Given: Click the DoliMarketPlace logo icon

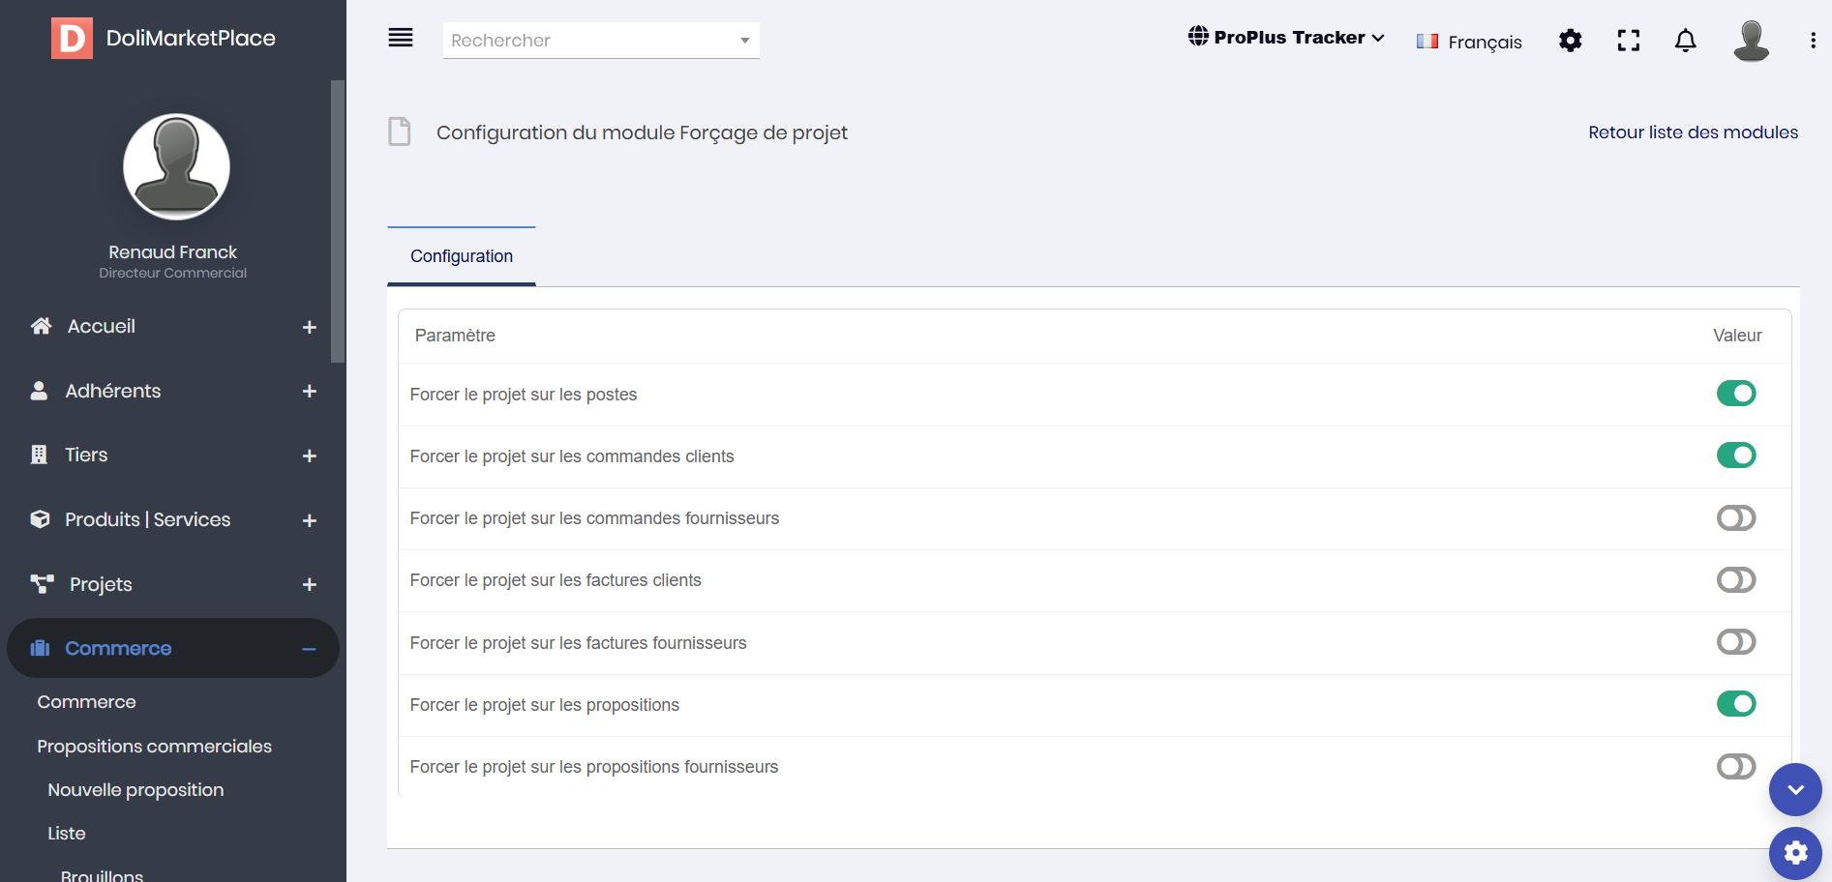Looking at the screenshot, I should (x=72, y=39).
